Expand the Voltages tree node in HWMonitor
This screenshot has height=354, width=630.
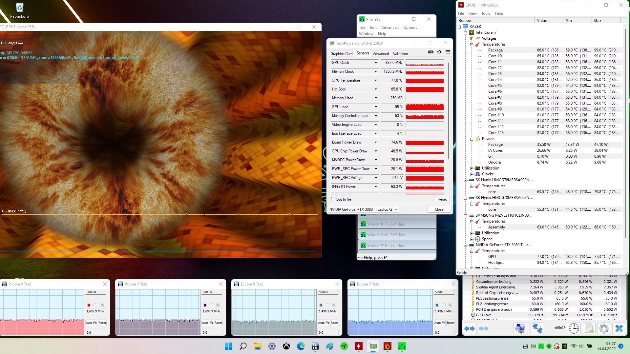pyautogui.click(x=472, y=38)
